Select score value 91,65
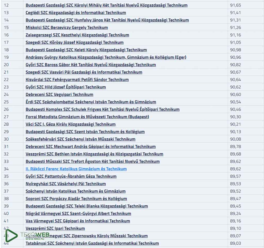Viewport: 264px width, 248px height. click(235, 5)
